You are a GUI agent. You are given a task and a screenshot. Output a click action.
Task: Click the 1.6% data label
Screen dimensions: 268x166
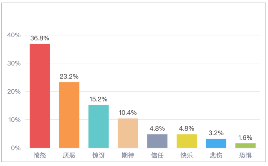point(245,138)
